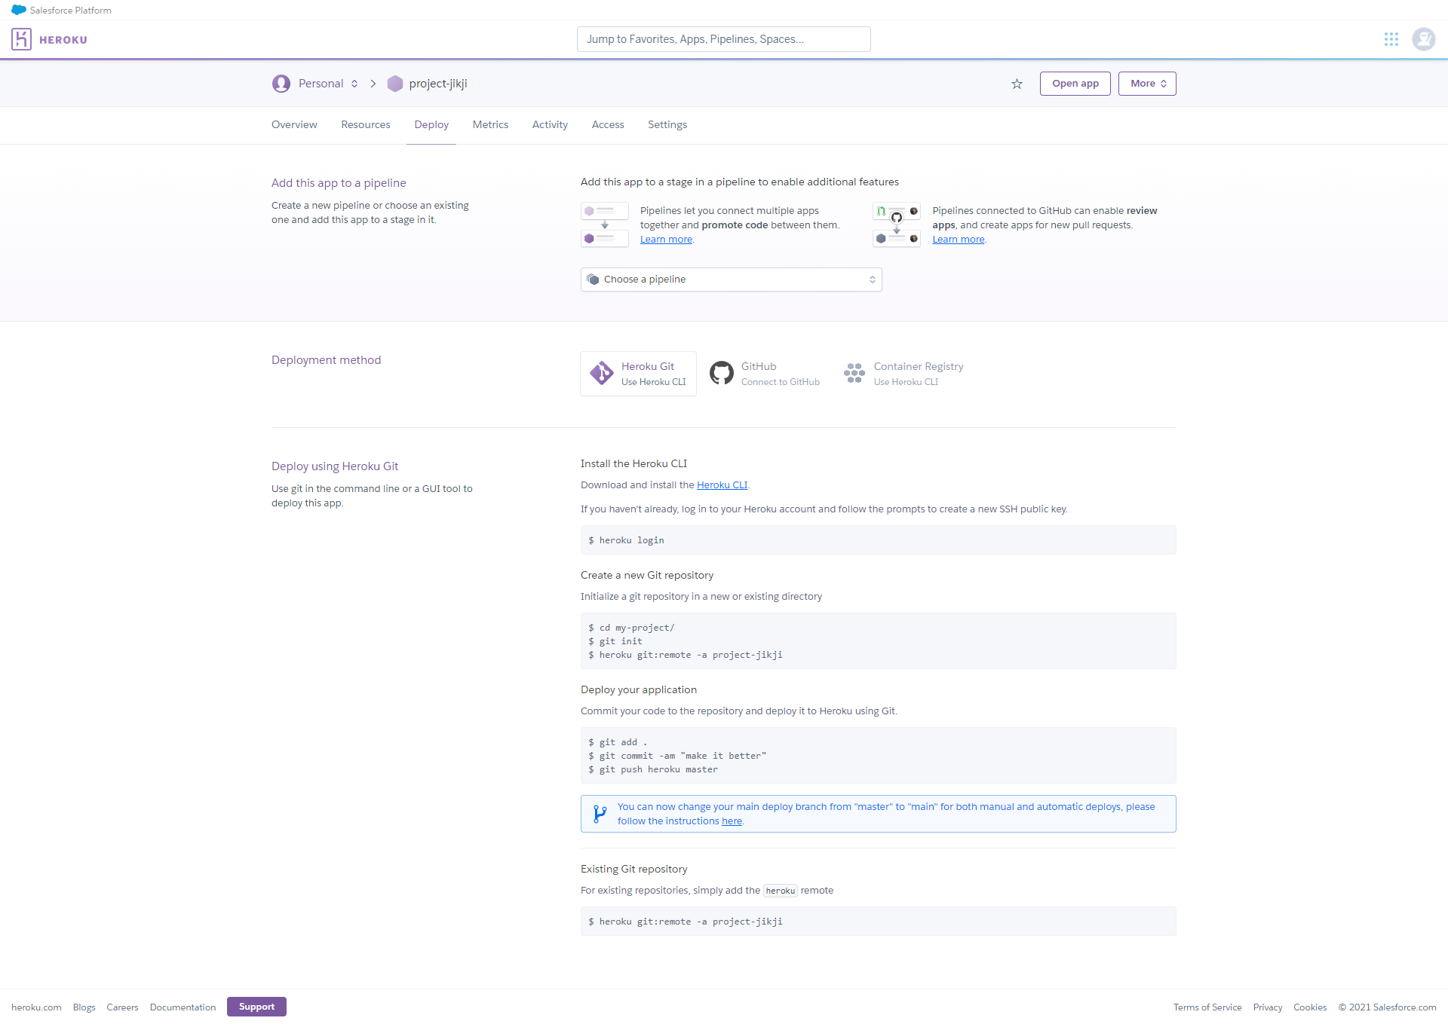Click the Open app button
The width and height of the screenshot is (1448, 1024).
pos(1075,84)
